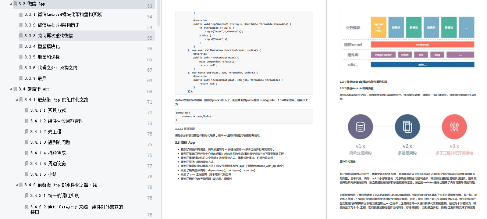Collapse the 3.4 蘑菇街 App bookmark section

pyautogui.click(x=10, y=89)
